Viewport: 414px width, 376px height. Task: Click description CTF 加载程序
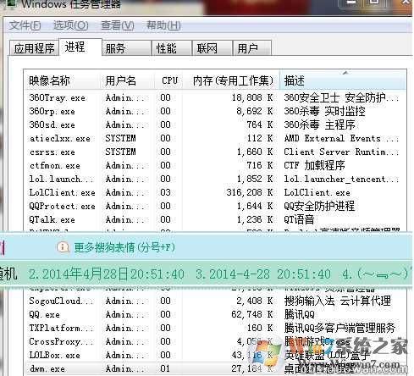(x=314, y=165)
